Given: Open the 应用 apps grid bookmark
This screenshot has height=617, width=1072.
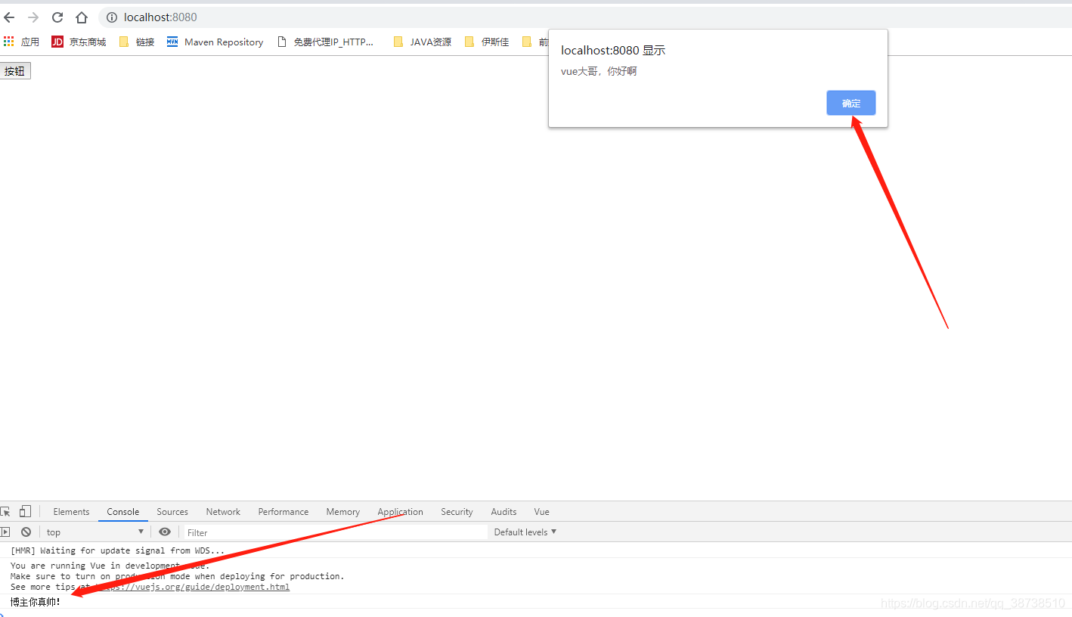Looking at the screenshot, I should coord(21,42).
